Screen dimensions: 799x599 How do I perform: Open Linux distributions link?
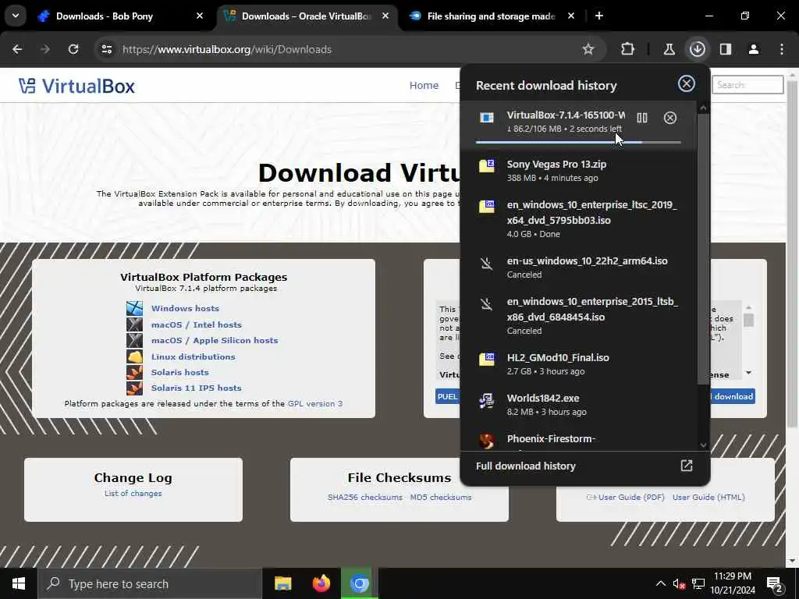pos(194,356)
